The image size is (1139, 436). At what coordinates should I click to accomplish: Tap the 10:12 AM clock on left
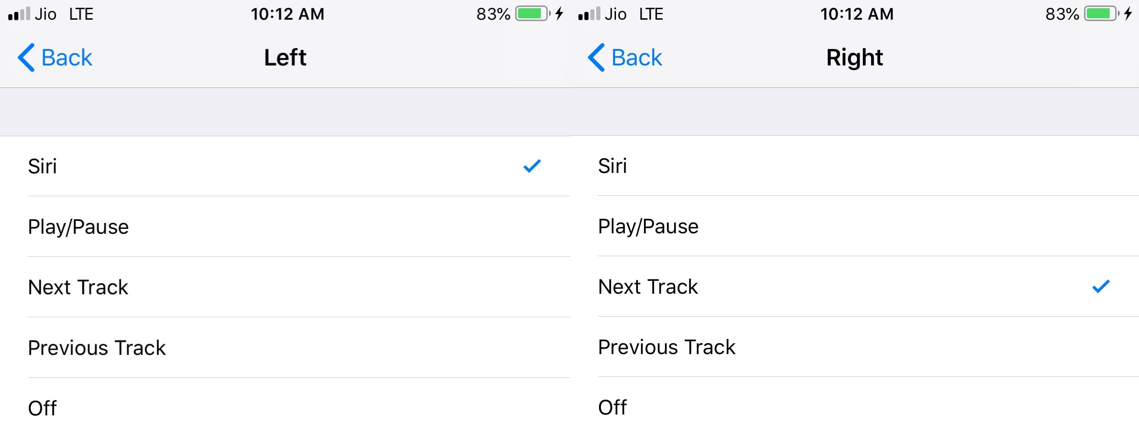[288, 14]
